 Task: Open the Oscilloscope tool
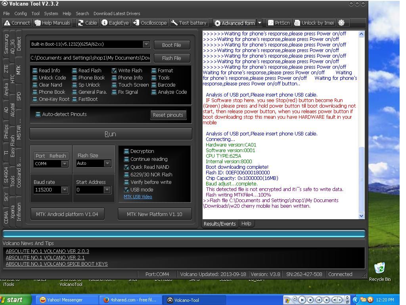(150, 23)
